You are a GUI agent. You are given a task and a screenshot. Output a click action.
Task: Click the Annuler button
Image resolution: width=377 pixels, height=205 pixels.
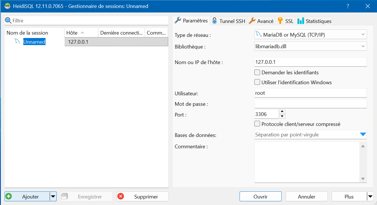coord(306,196)
